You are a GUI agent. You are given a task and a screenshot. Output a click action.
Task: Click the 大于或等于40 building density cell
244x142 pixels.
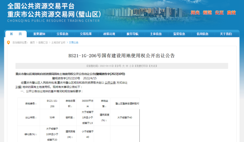[124, 117]
